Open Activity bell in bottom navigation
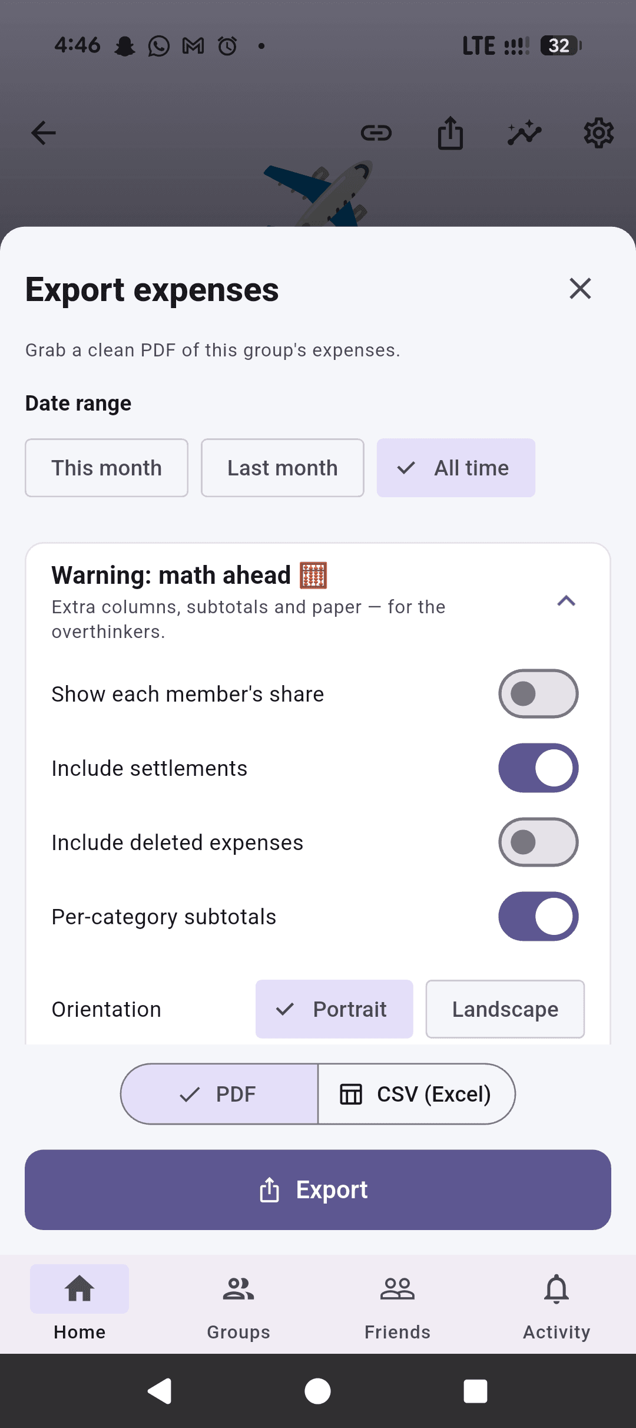The height and width of the screenshot is (1428, 636). (556, 1305)
